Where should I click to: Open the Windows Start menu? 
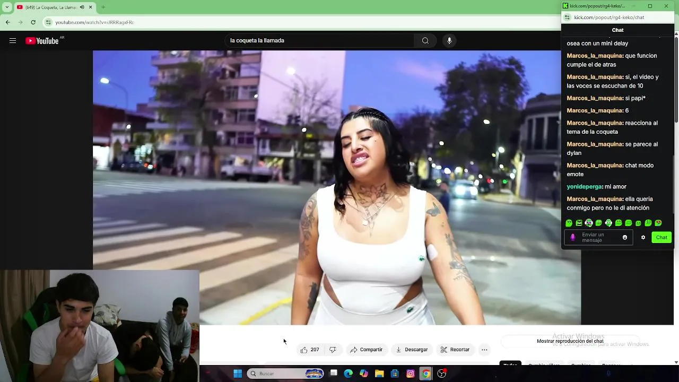tap(238, 374)
